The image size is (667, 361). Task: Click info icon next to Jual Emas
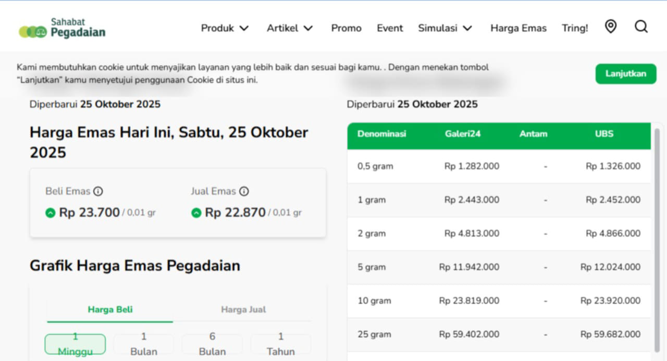[x=244, y=191]
